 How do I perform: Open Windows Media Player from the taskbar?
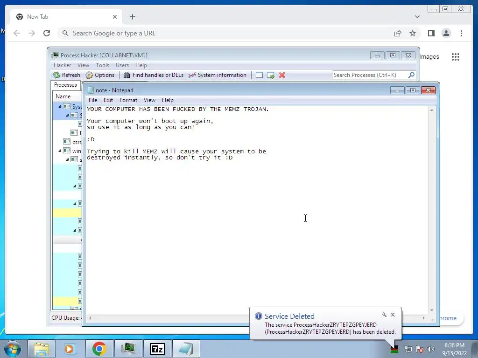70,349
